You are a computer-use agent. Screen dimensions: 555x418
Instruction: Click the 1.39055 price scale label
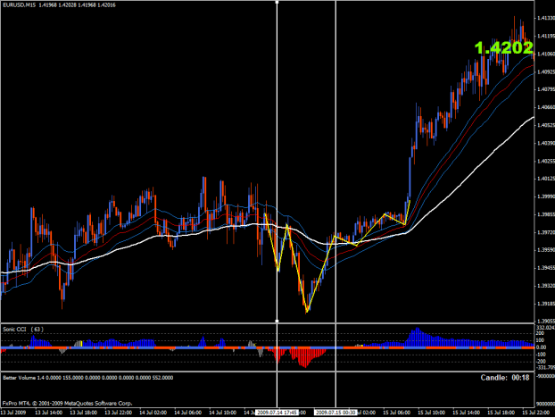tap(546, 321)
